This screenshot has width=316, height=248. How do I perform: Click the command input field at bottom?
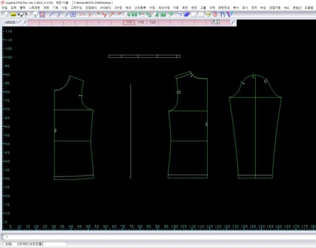click(157, 236)
